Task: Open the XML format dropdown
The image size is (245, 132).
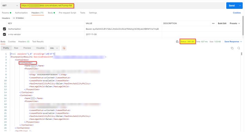Action: 54,48
